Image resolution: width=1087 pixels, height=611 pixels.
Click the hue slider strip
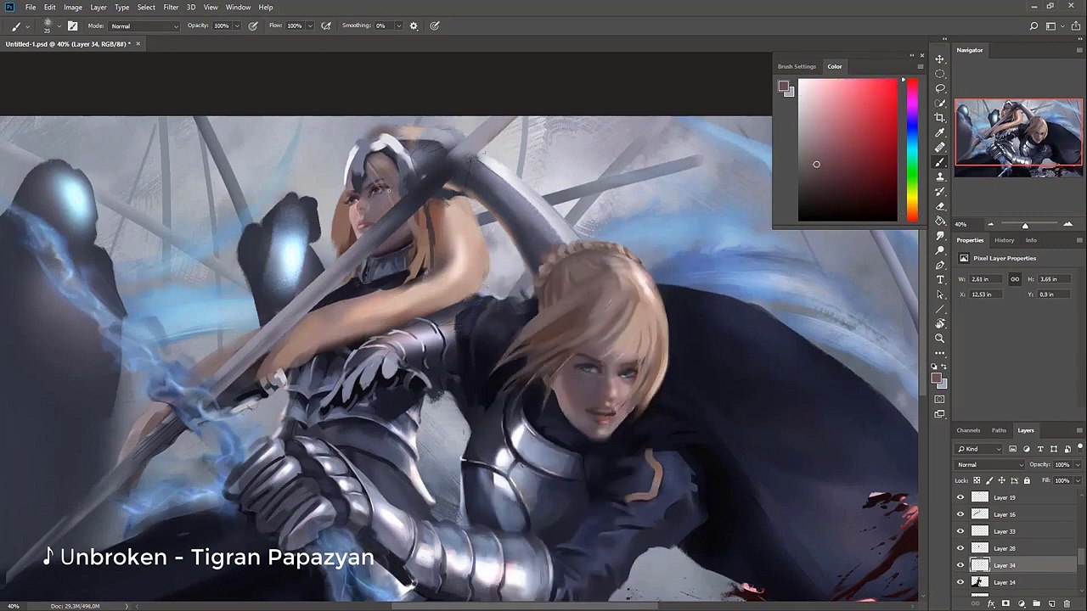pyautogui.click(x=911, y=150)
